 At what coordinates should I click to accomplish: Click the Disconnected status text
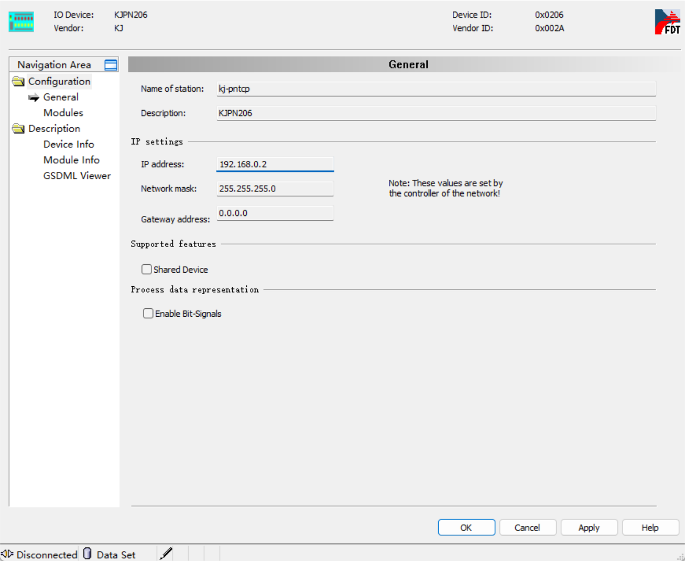click(x=47, y=555)
